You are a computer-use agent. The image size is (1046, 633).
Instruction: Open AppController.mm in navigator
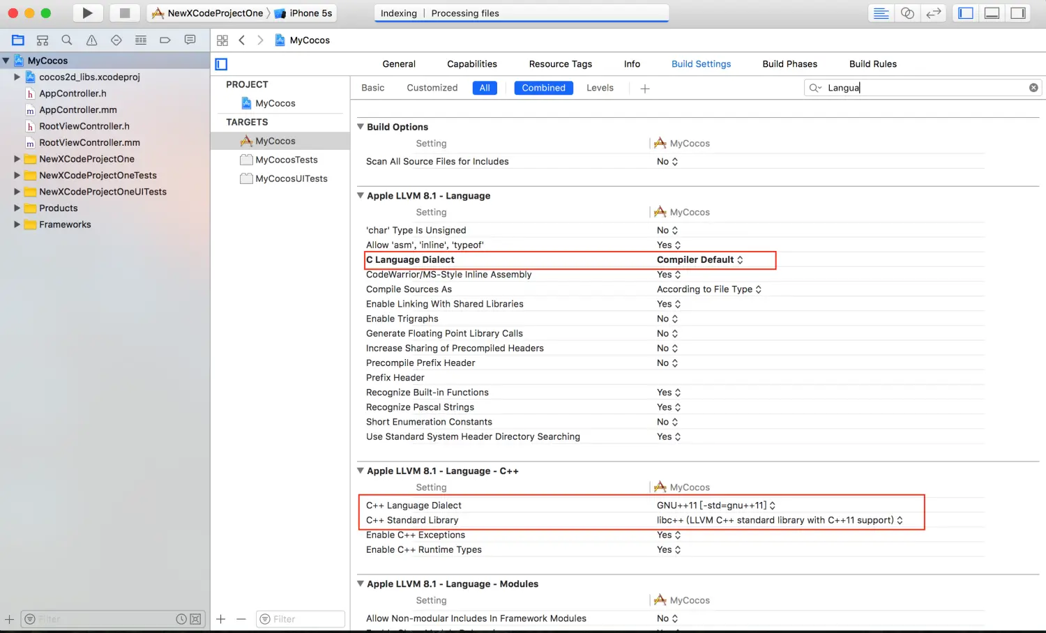pos(78,110)
